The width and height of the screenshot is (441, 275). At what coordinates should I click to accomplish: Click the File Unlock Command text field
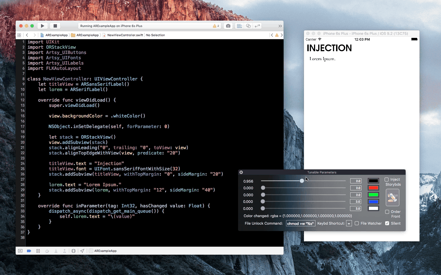pyautogui.click(x=301, y=224)
